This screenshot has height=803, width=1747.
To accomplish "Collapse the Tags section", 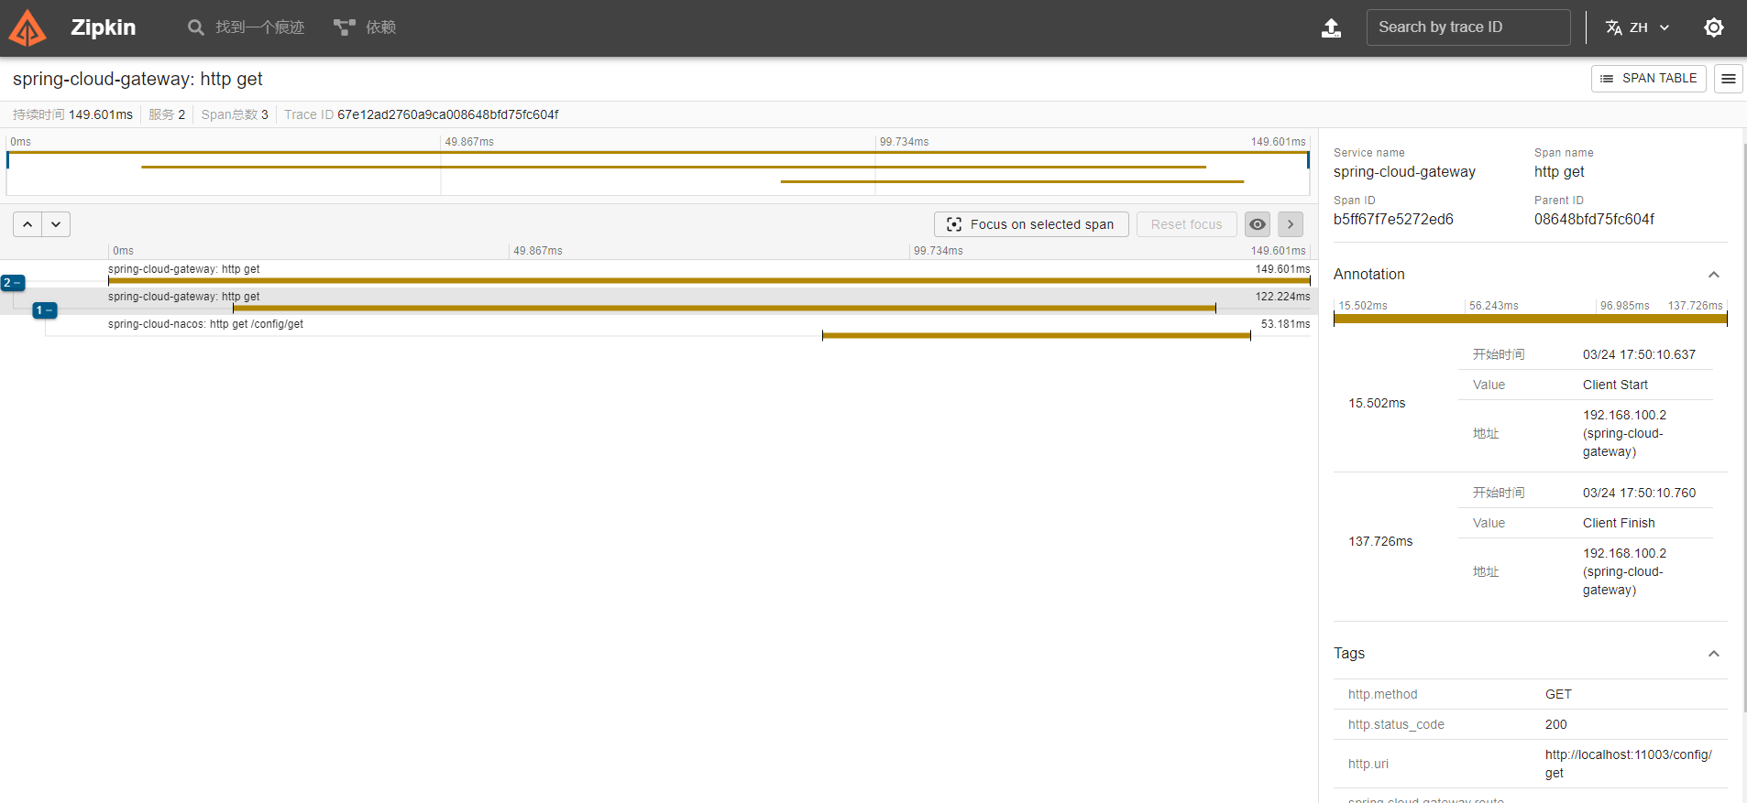I will pyautogui.click(x=1713, y=654).
